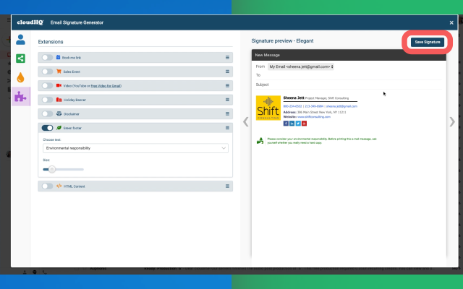This screenshot has height=289, width=463.
Task: Click the To field in preview
Action: 349,75
